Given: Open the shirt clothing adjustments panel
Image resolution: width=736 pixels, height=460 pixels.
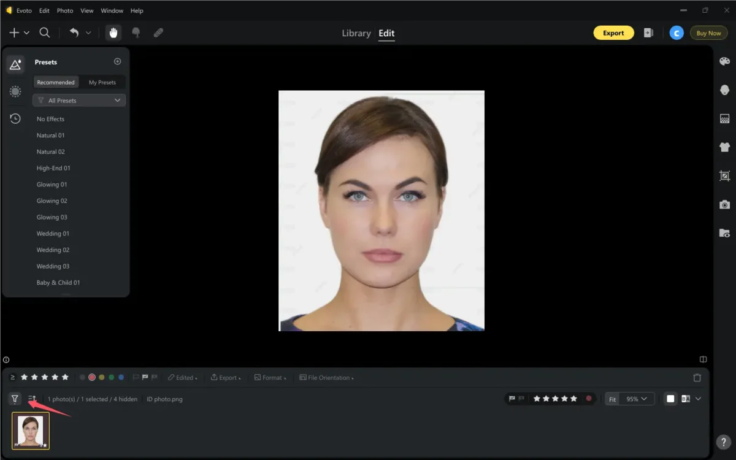Looking at the screenshot, I should [724, 147].
